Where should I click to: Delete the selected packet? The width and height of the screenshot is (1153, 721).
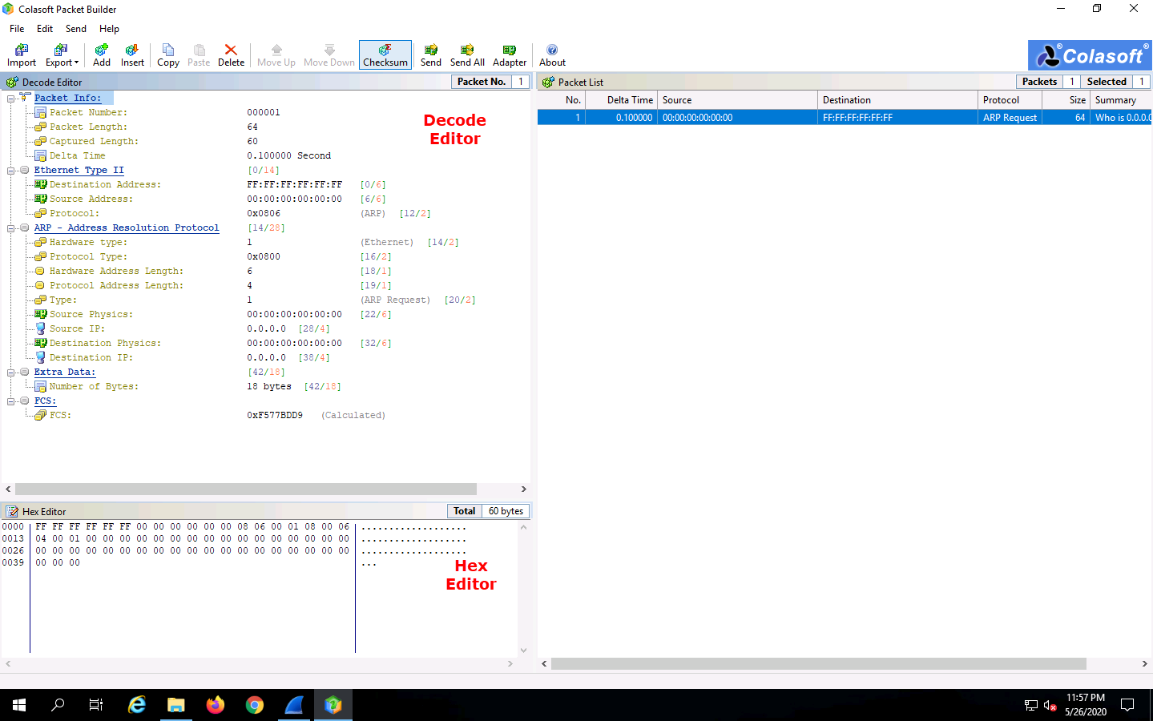[x=231, y=55]
